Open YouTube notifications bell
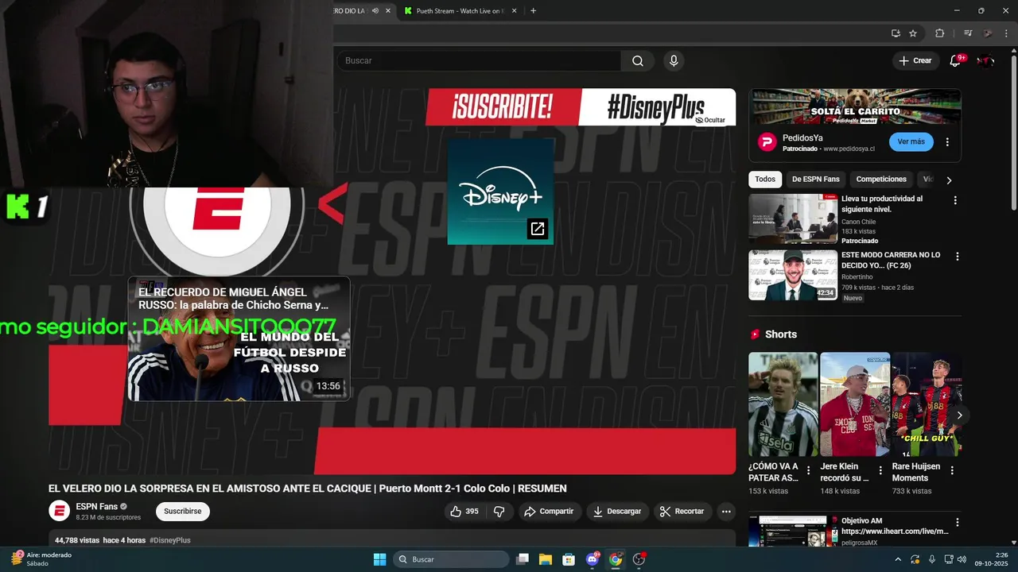The width and height of the screenshot is (1018, 572). coord(956,60)
